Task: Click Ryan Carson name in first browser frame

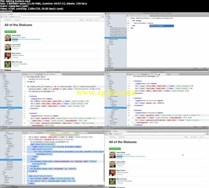Action: 16,53
